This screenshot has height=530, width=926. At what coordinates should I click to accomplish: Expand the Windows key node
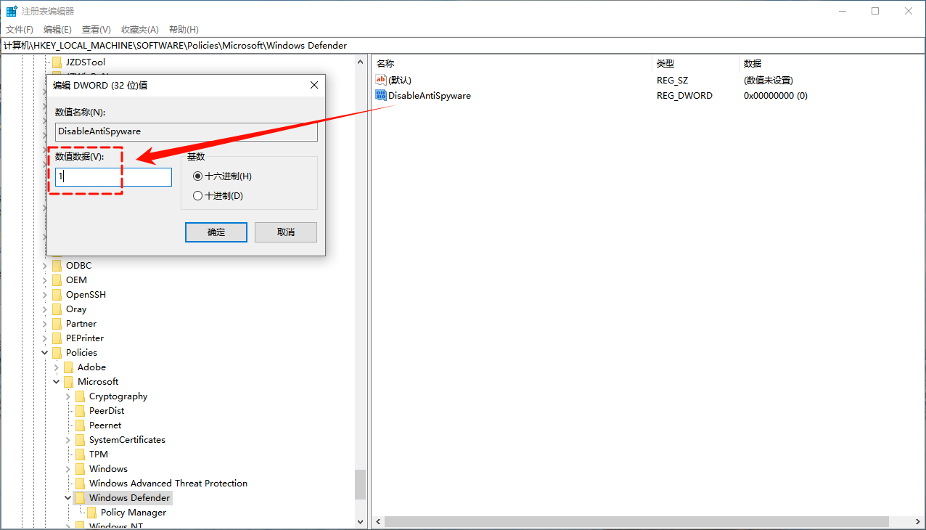coord(67,468)
